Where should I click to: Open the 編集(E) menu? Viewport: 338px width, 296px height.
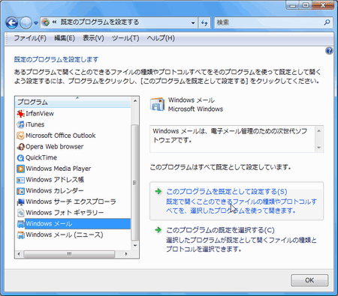pos(65,38)
